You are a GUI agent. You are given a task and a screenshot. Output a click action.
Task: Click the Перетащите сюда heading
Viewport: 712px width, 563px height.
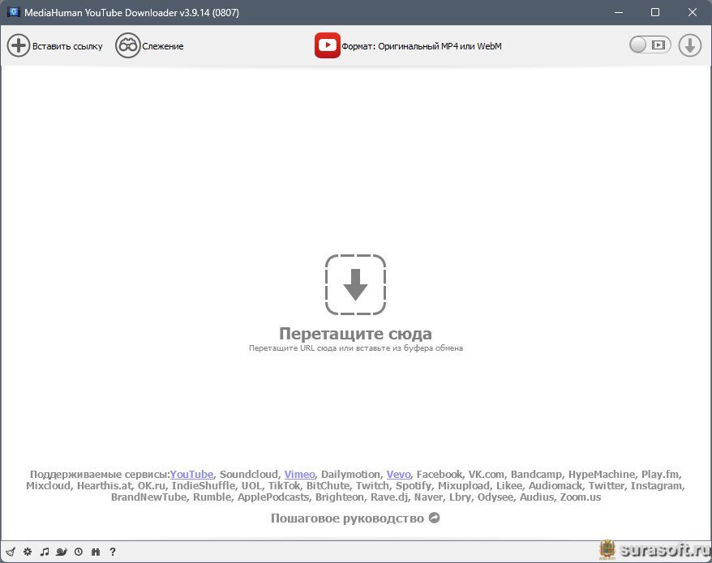[355, 334]
